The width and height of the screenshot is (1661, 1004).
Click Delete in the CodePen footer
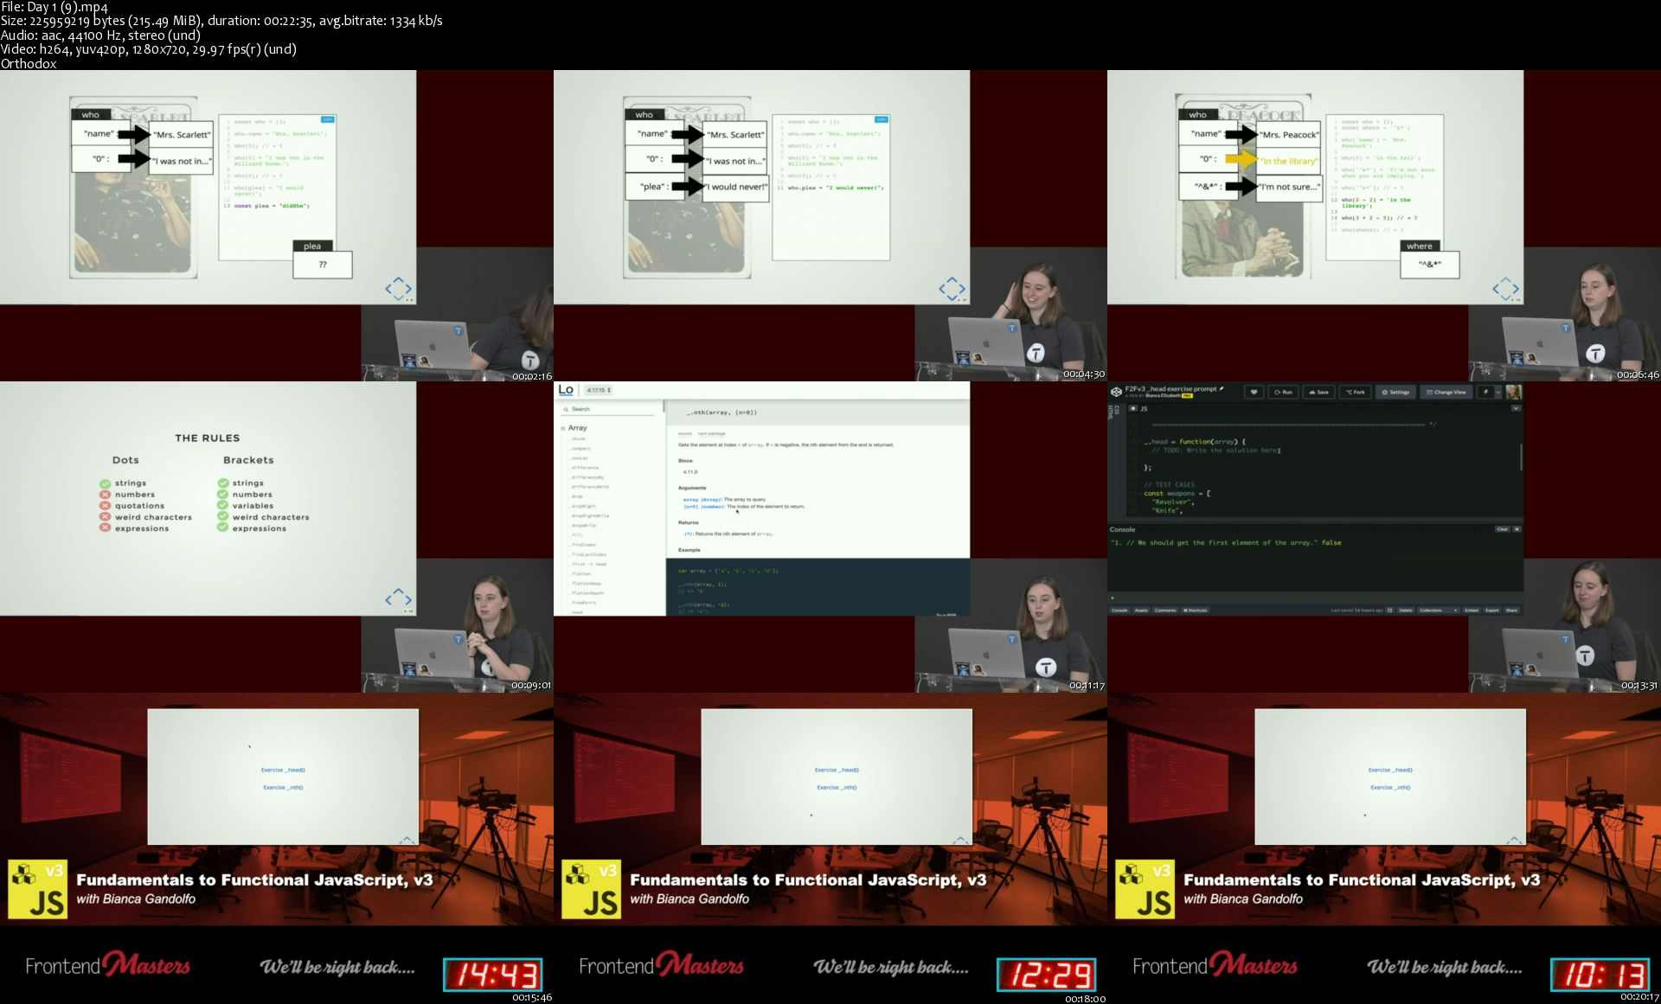point(1406,611)
